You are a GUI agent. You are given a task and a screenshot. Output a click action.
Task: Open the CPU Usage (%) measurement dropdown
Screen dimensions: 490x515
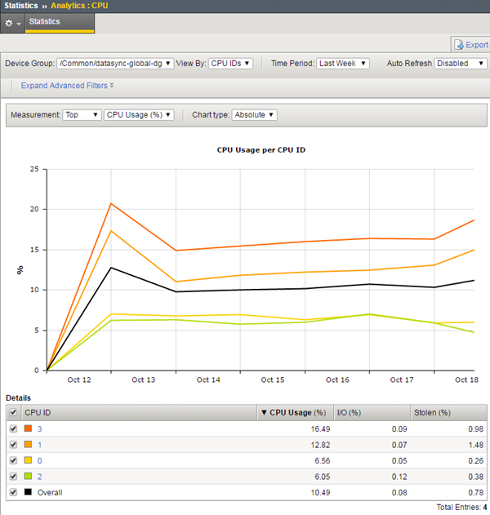[139, 115]
